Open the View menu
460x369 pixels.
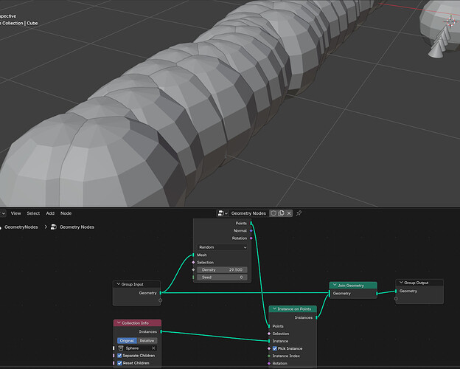(x=15, y=213)
